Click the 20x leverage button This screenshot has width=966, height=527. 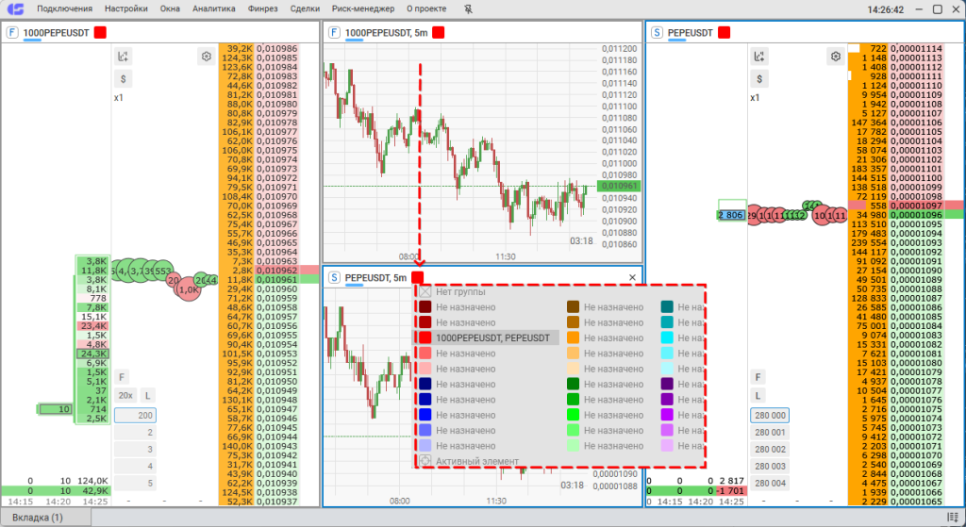(125, 395)
